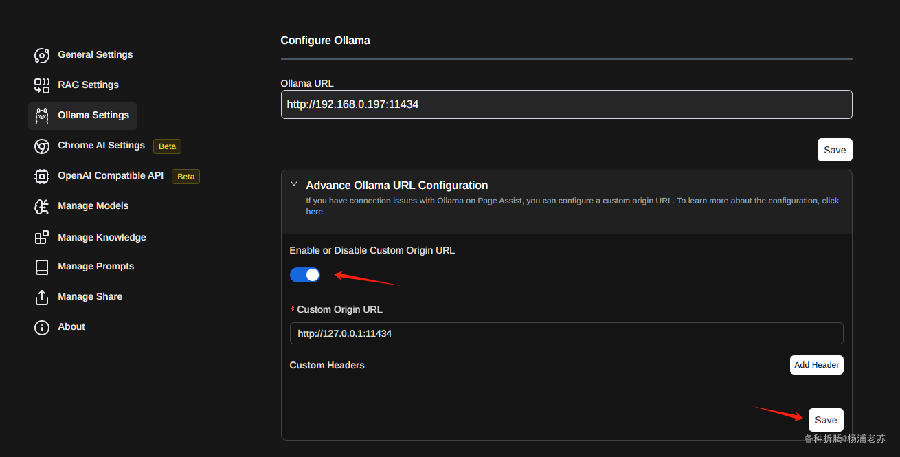Click the General Settings orbit icon
This screenshot has width=900, height=457.
[x=42, y=55]
